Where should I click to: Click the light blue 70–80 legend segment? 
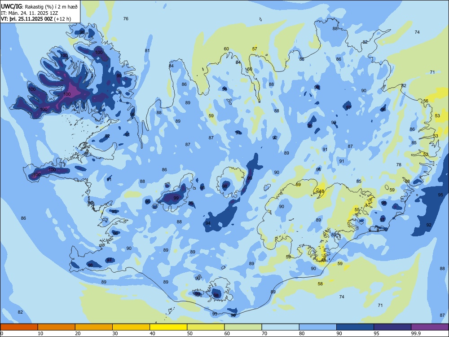[280, 327]
